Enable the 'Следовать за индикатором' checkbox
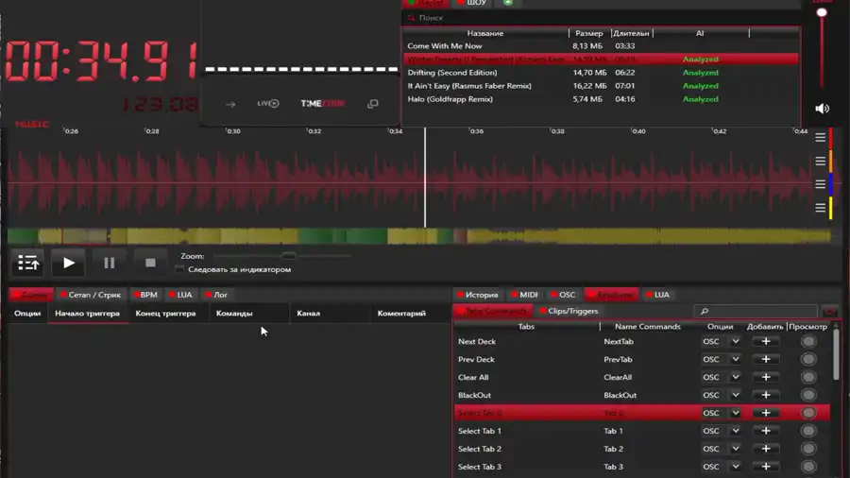 point(179,270)
